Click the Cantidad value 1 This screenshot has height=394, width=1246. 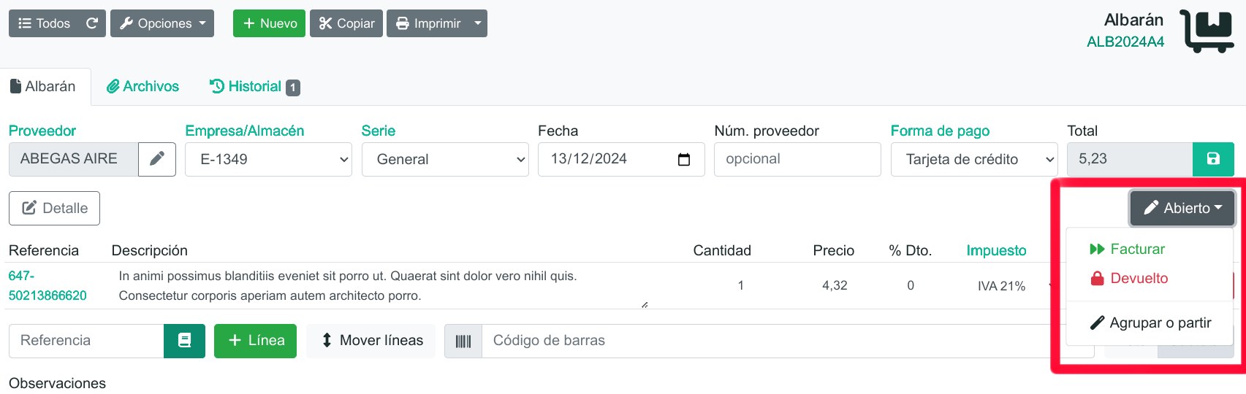(x=740, y=285)
